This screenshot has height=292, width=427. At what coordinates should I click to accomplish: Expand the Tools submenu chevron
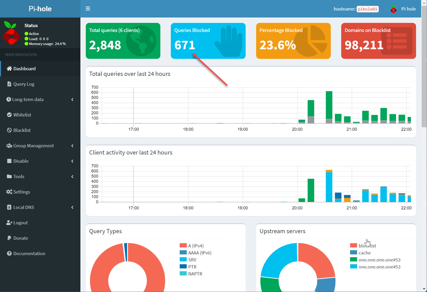coord(72,176)
